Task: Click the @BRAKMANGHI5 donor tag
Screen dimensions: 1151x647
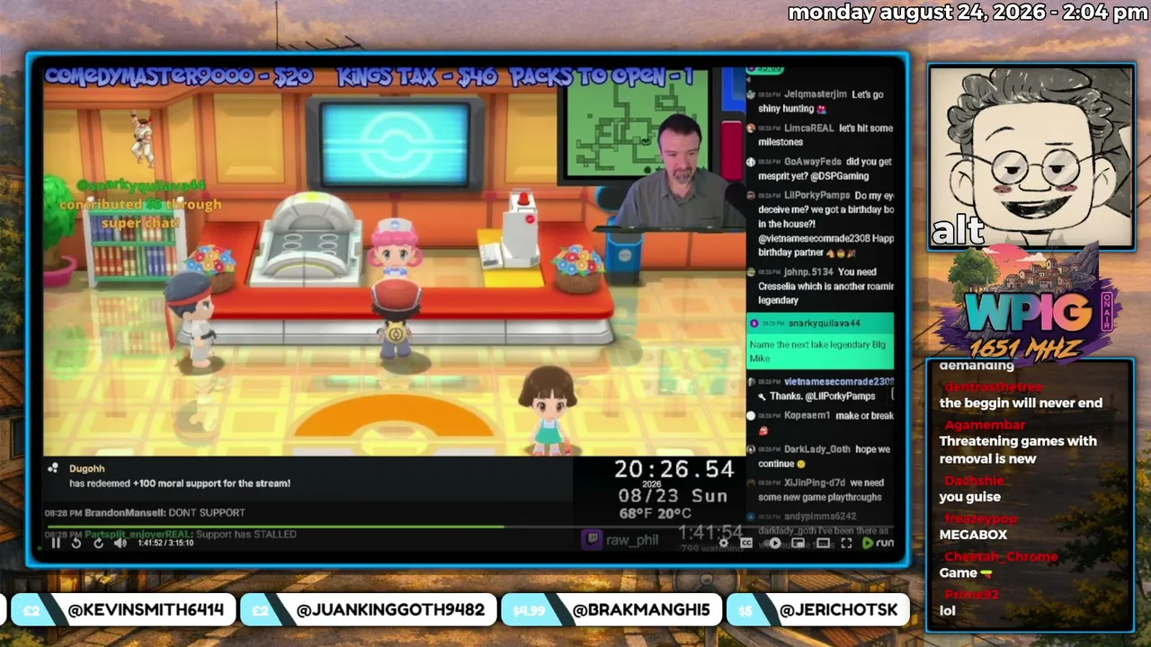Action: (x=640, y=610)
